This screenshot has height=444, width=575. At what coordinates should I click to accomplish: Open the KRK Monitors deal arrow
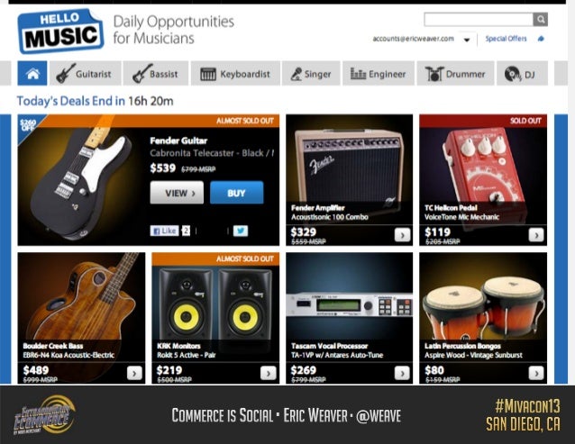[x=268, y=373]
